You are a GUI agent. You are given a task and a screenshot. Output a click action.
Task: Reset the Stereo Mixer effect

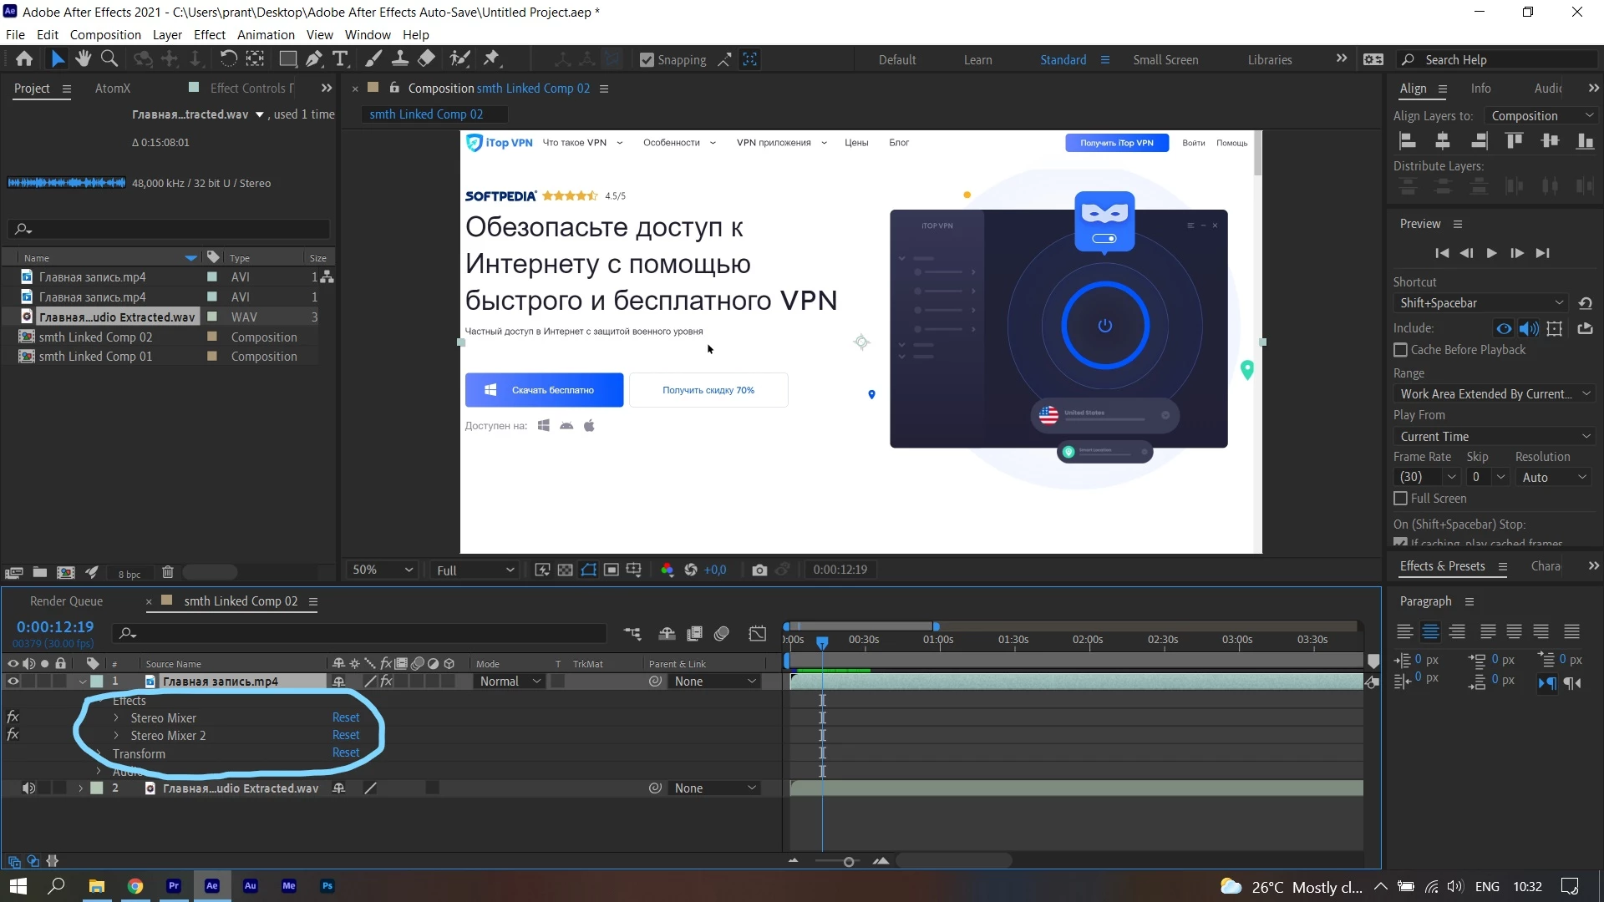click(x=345, y=717)
